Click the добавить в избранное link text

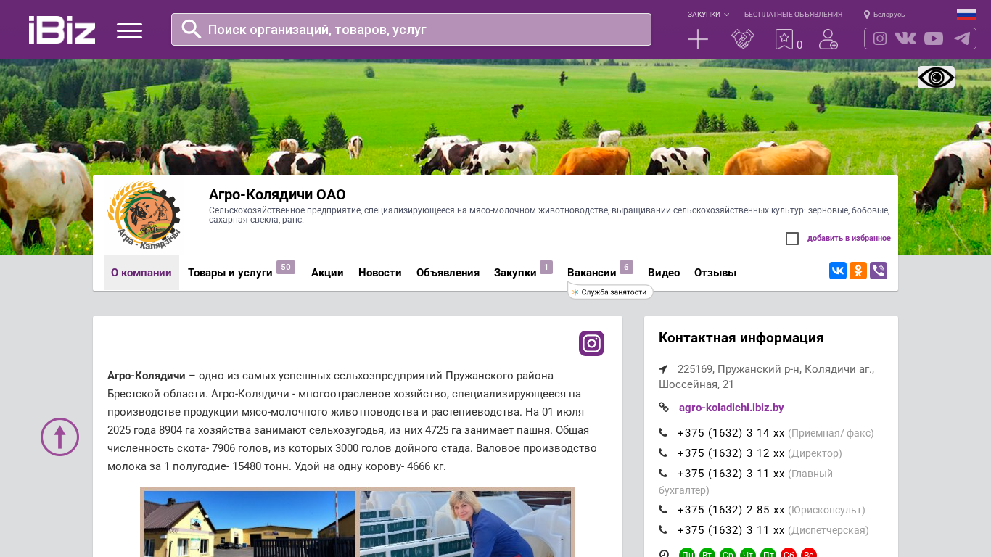[849, 239]
